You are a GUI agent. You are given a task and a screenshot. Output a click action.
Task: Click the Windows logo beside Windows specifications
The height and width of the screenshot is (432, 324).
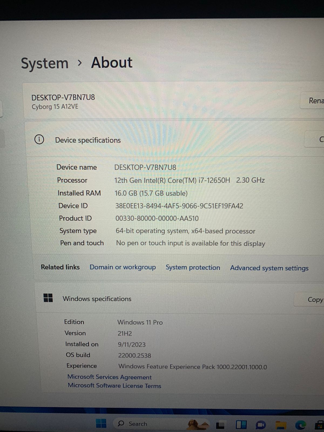[x=48, y=298]
